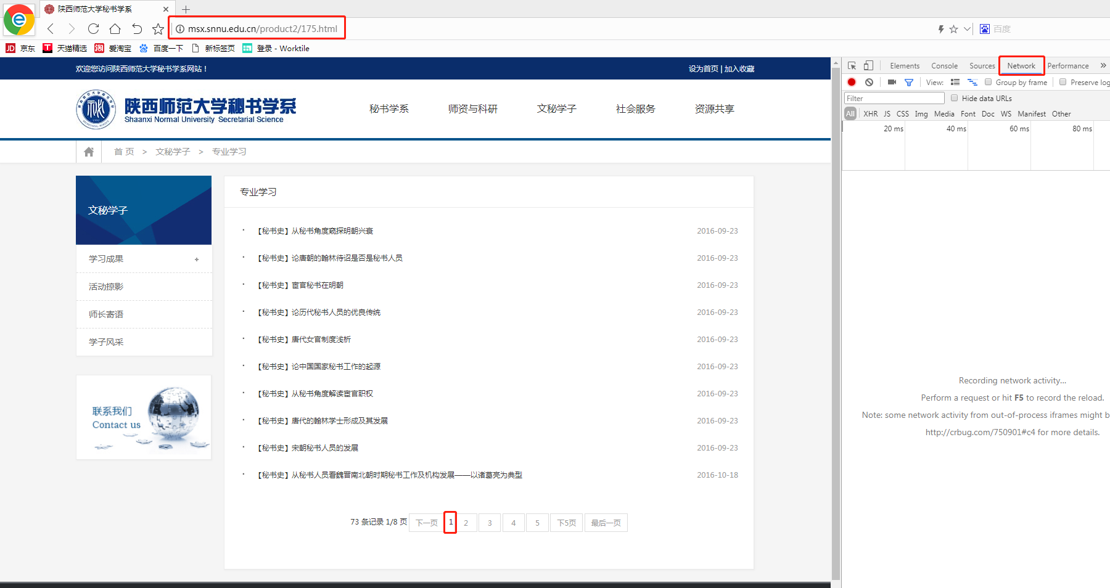Enable the Group by frame checkbox
The image size is (1110, 588).
(989, 82)
